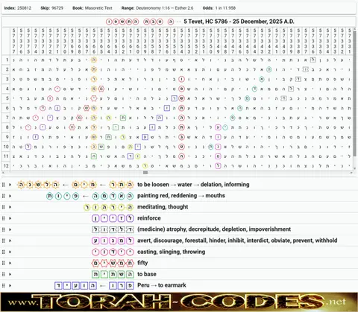Click the 'Odds: 1 in 11.958' text
Viewport: 358px width, 312px height.
pyautogui.click(x=219, y=8)
